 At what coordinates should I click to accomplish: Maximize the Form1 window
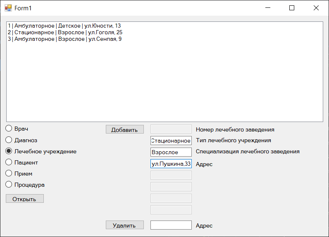pos(292,8)
